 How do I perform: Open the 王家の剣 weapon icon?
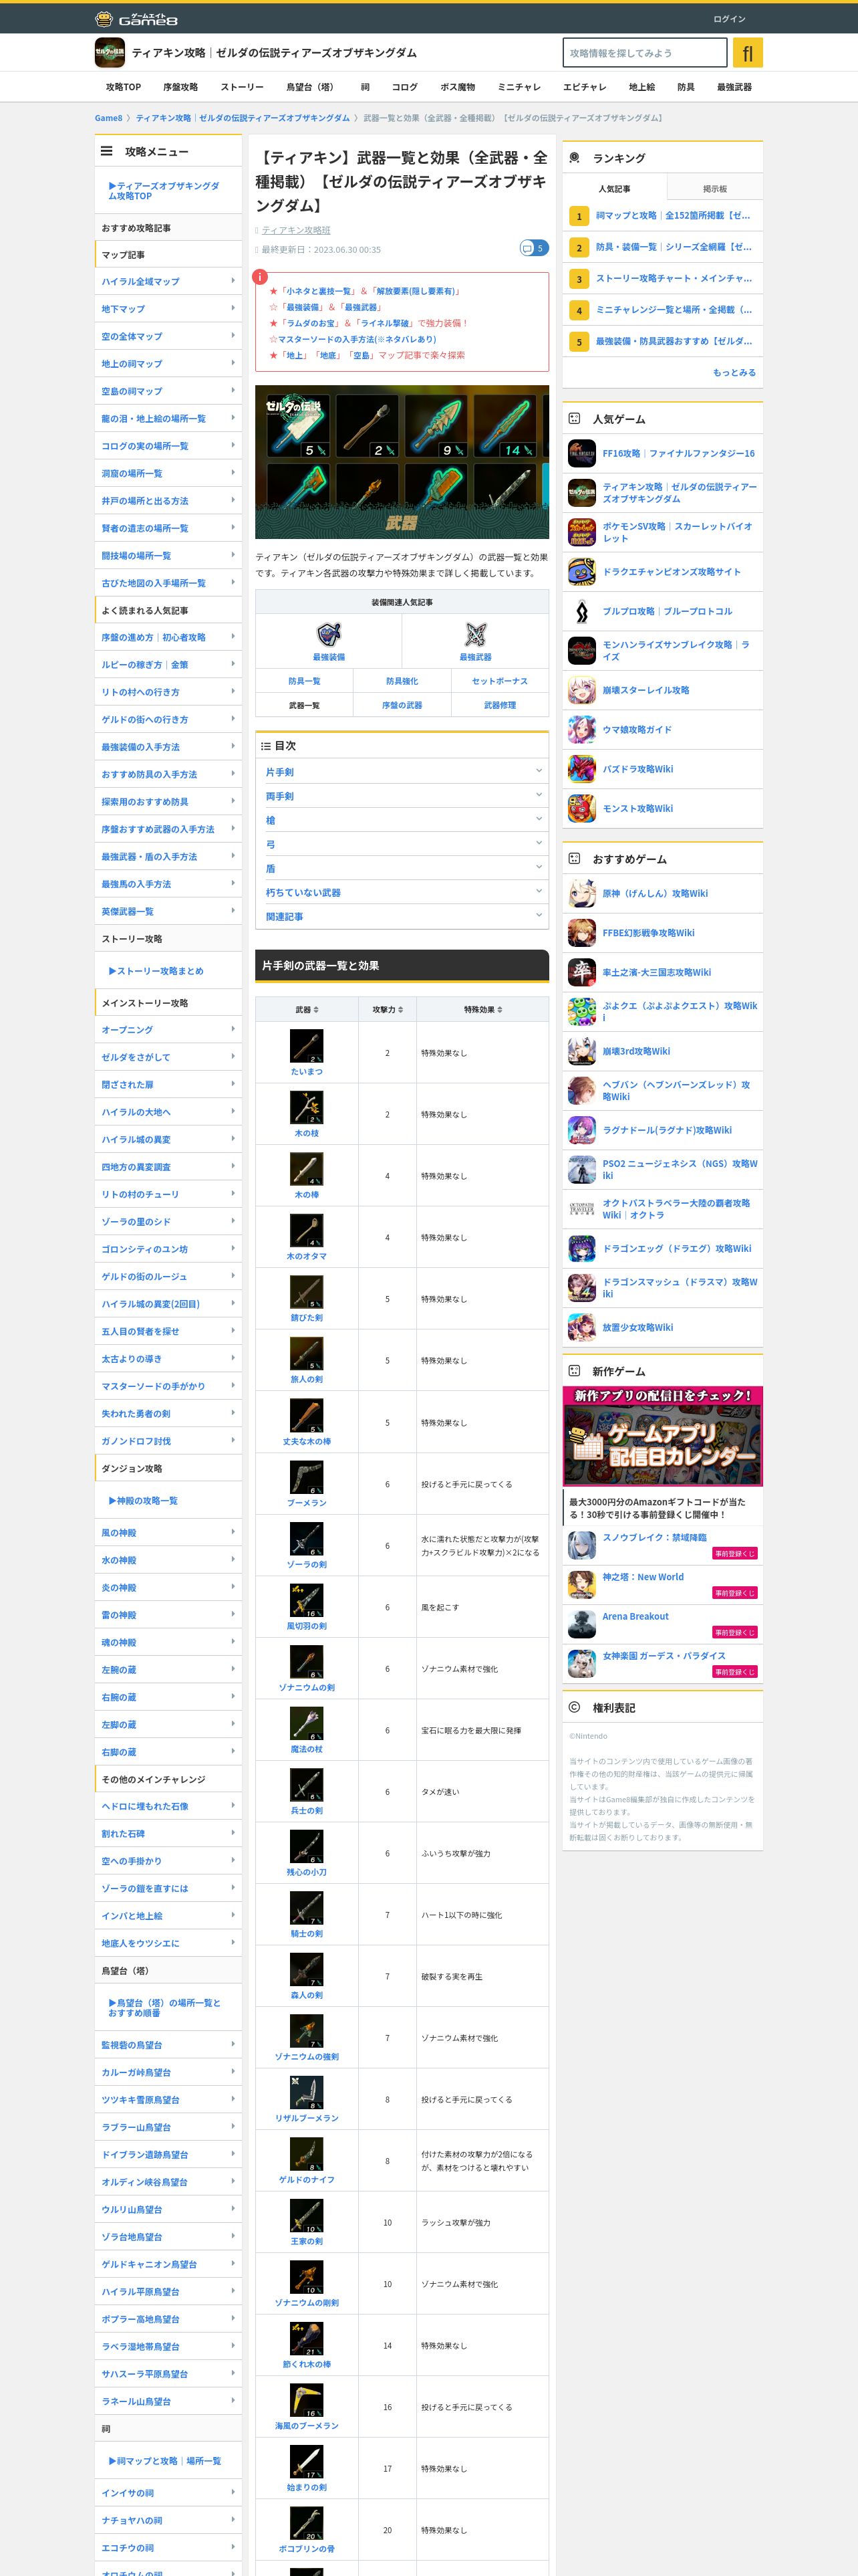pyautogui.click(x=307, y=2216)
